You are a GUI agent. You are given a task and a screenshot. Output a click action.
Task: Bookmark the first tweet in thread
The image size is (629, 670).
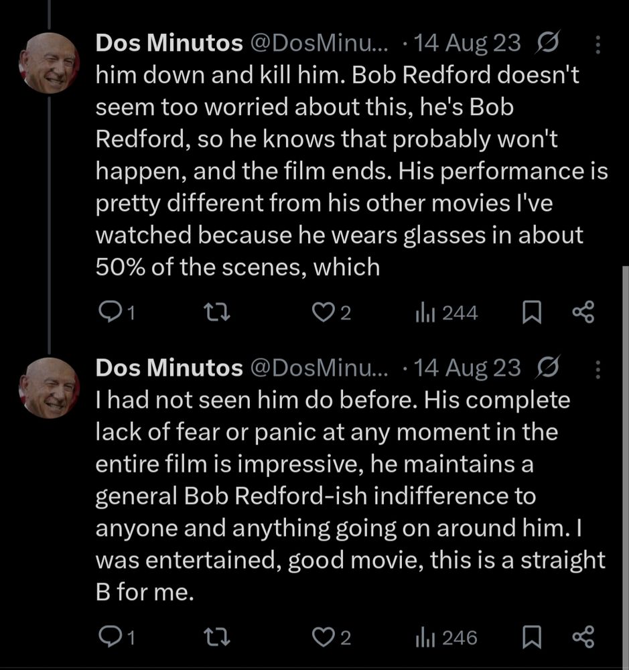(x=531, y=312)
